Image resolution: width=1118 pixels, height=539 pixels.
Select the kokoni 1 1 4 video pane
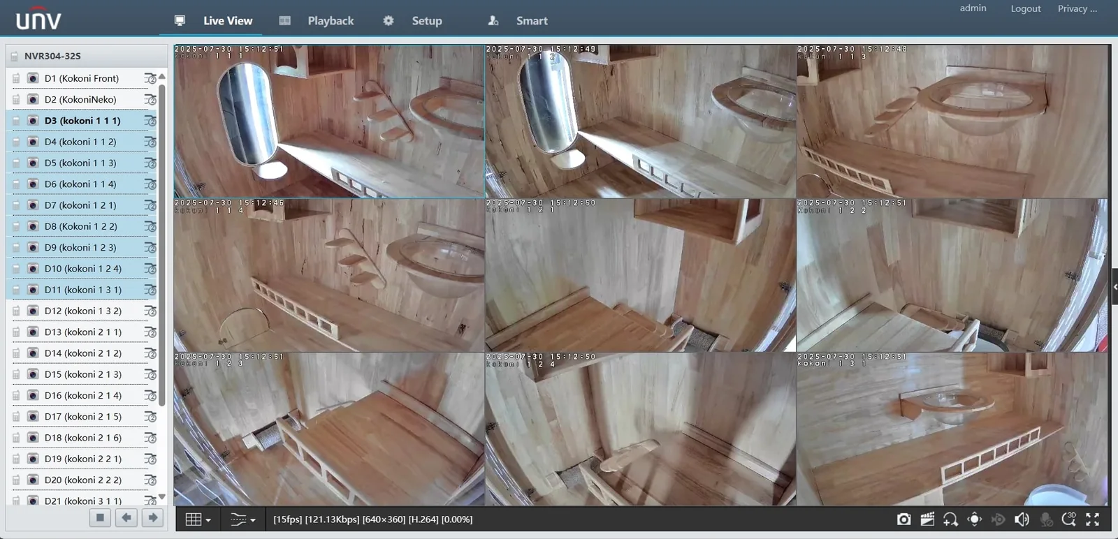tap(329, 275)
